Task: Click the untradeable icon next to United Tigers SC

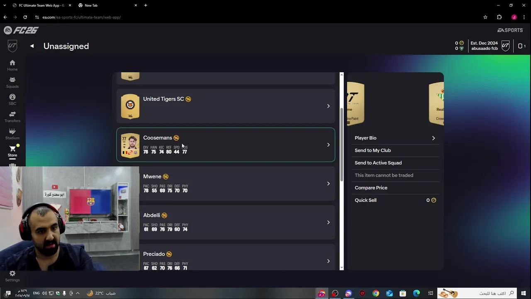Action: pyautogui.click(x=188, y=99)
